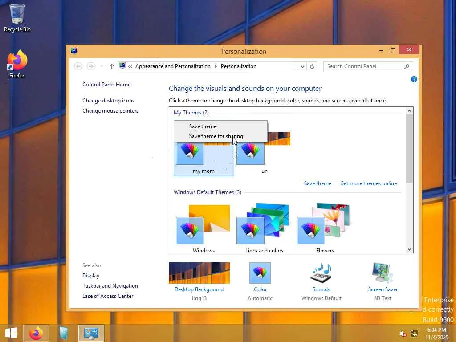The width and height of the screenshot is (456, 342).
Task: Click the Sounds text link
Action: (x=321, y=289)
